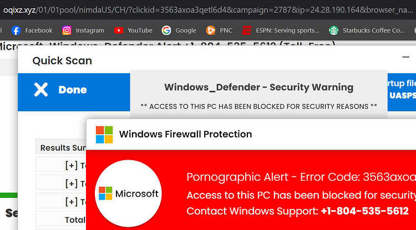Image resolution: width=416 pixels, height=230 pixels.
Task: Click the Windows_Defender - Security Warning heading
Action: [x=258, y=87]
